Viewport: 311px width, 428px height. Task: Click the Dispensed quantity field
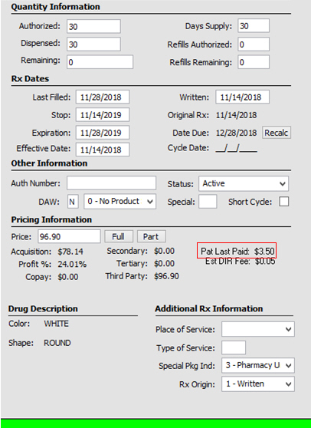click(93, 44)
